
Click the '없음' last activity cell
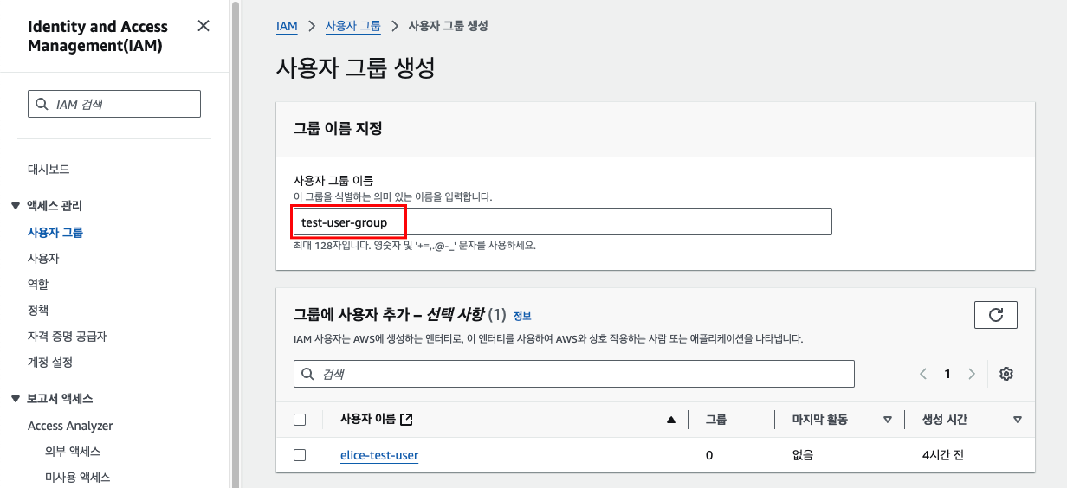pyautogui.click(x=803, y=455)
